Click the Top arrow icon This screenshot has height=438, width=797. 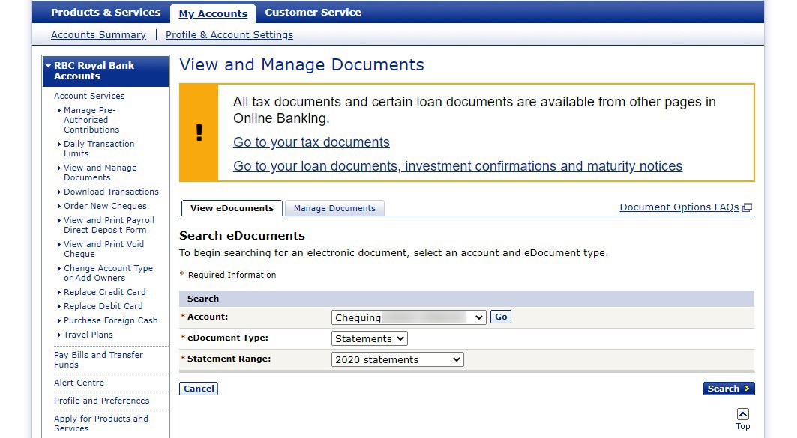point(742,413)
